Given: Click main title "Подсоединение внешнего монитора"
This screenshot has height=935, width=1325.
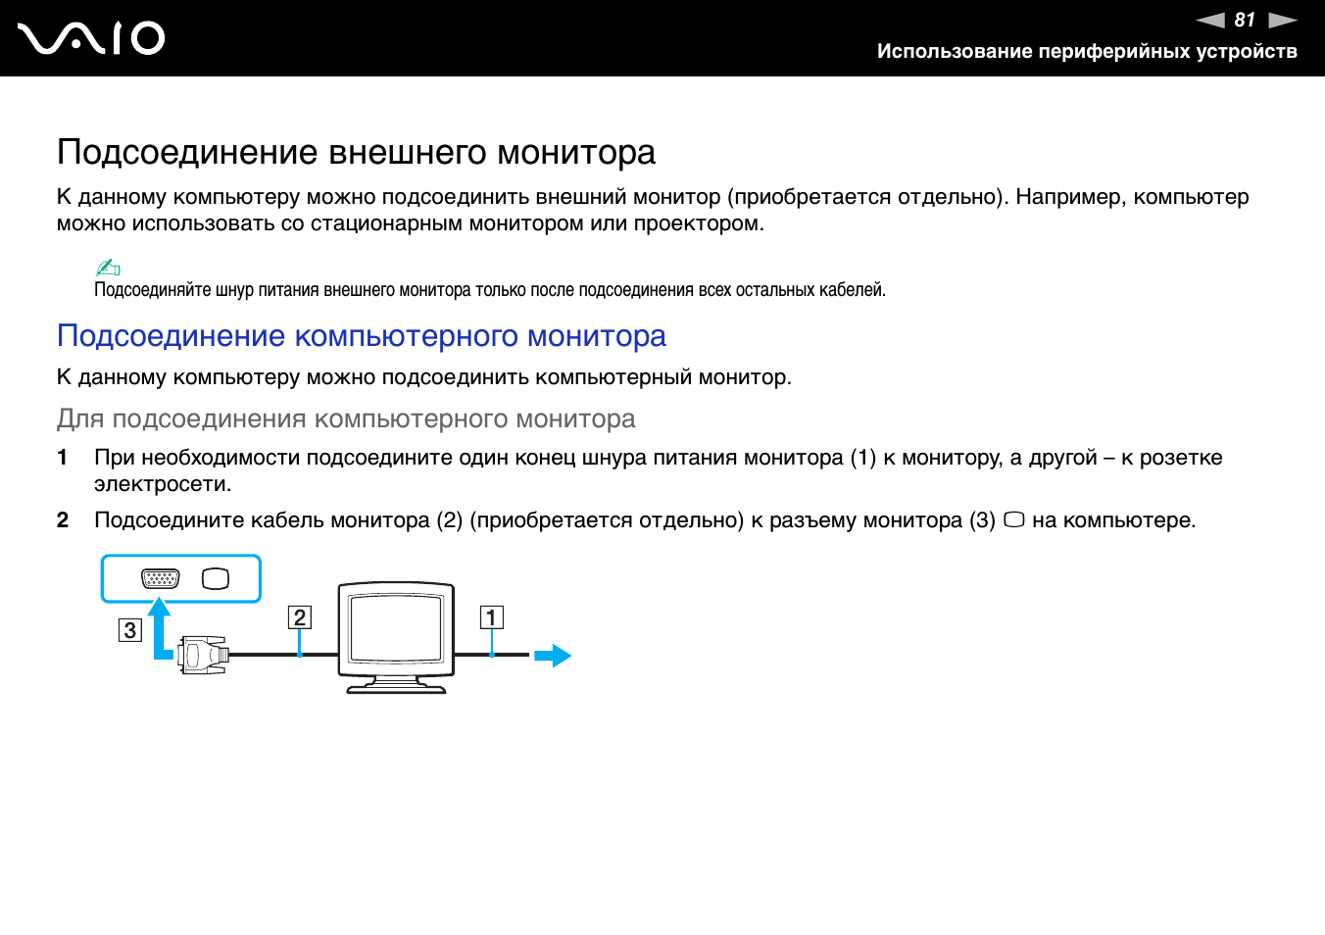Looking at the screenshot, I should click(356, 153).
